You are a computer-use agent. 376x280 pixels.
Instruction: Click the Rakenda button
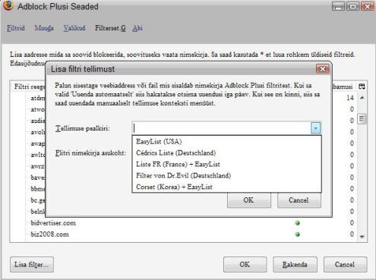click(x=295, y=265)
